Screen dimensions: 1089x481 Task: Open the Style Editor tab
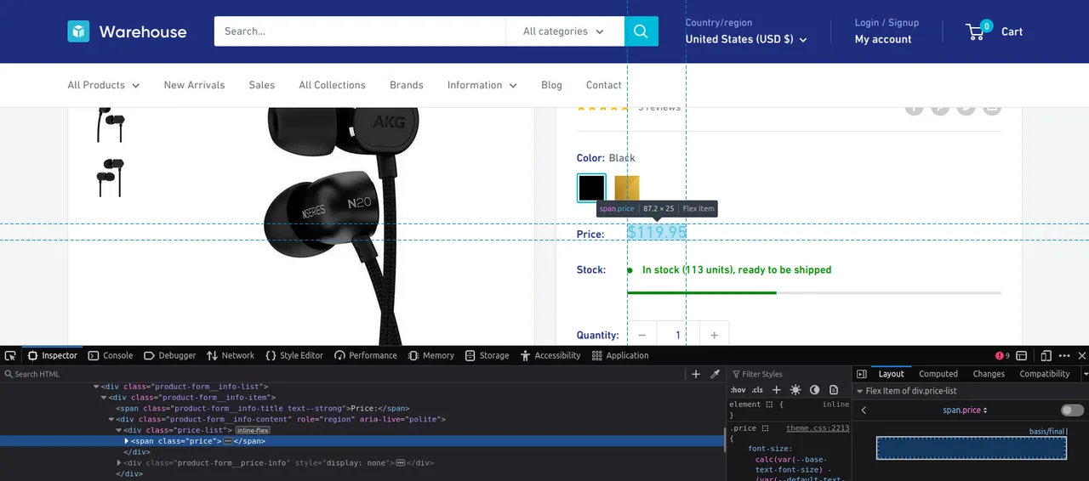(294, 355)
